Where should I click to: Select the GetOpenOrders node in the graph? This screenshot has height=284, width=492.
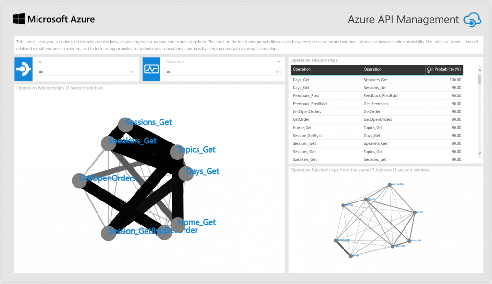79,180
